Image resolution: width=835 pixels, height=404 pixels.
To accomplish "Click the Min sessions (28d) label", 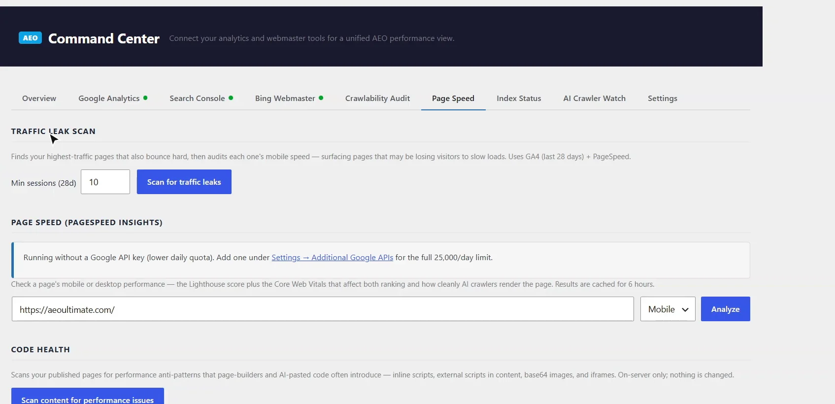I will click(43, 183).
